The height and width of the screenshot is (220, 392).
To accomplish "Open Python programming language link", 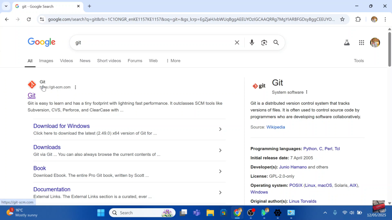I will [x=310, y=149].
